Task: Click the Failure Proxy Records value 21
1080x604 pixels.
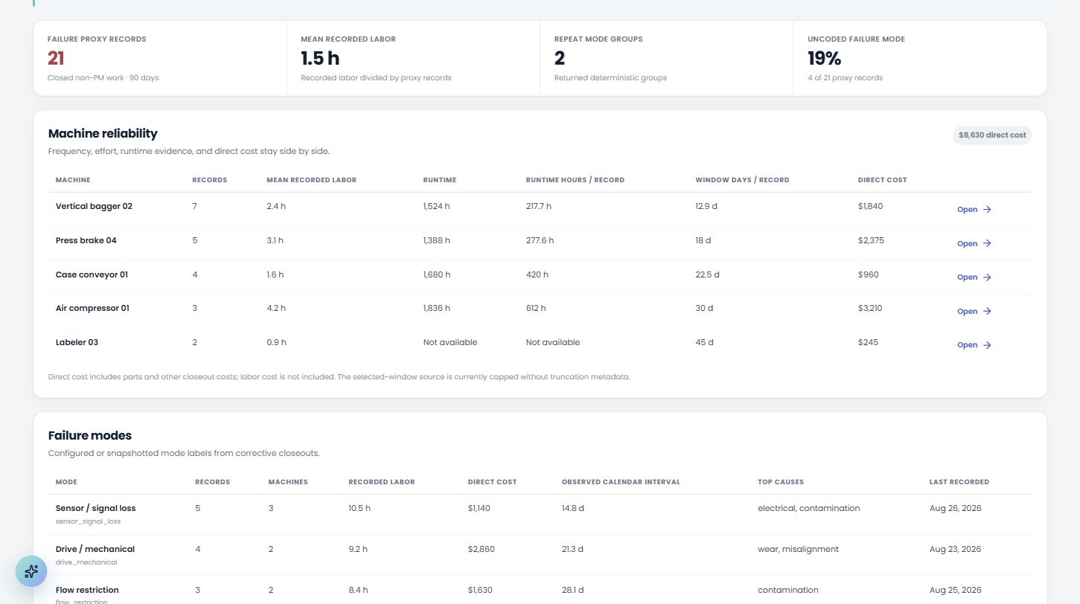Action: [x=57, y=58]
